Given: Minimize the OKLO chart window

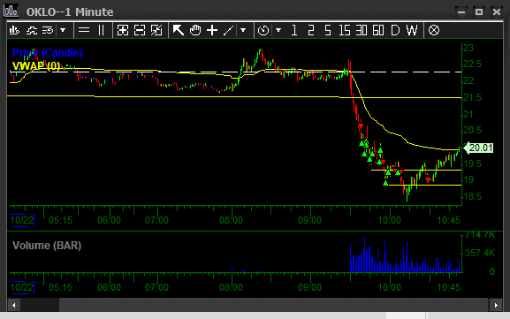Looking at the screenshot, I should click(x=461, y=12).
